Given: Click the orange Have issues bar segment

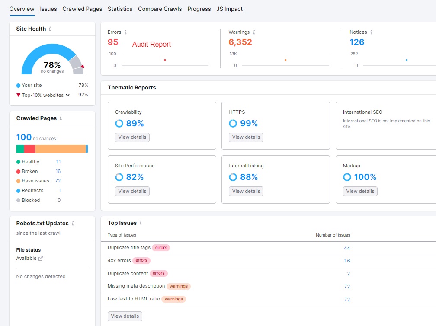Looking at the screenshot, I should coord(61,149).
